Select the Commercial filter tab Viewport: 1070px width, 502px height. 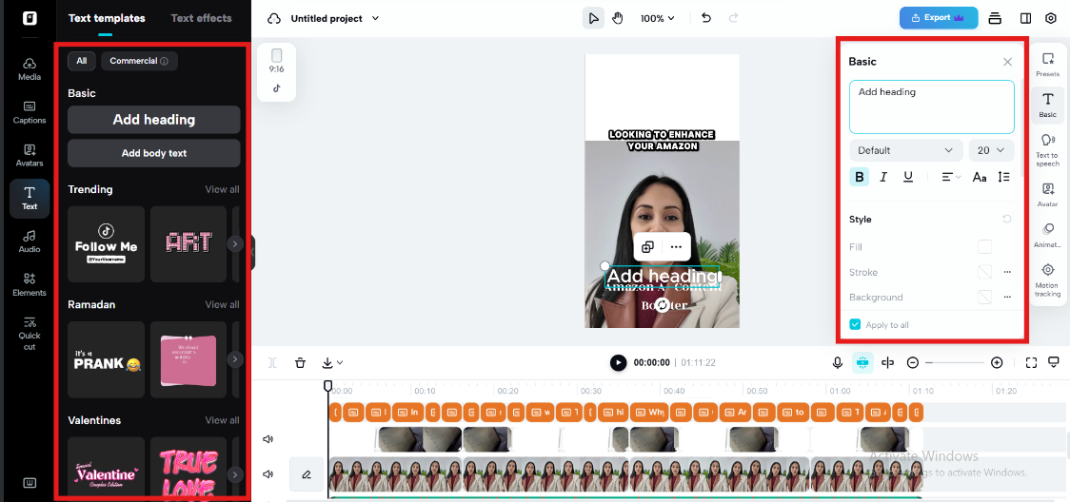click(x=139, y=61)
